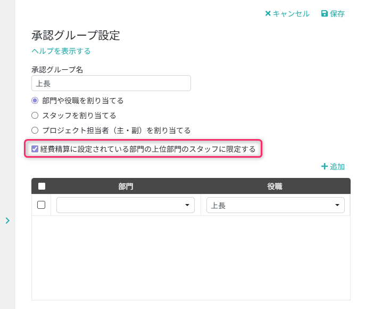Click the plus icon beside 追加
The height and width of the screenshot is (309, 365).
324,167
